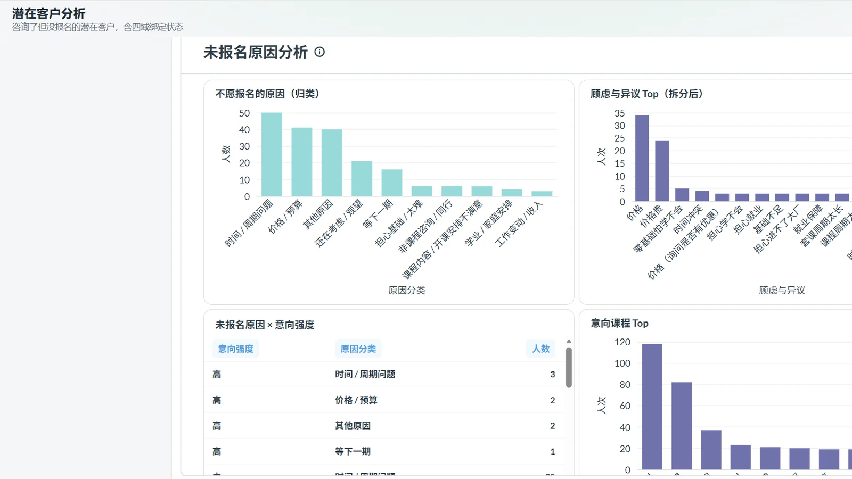Click the 顾虑与异议 Top（拆分后）chart title
The height and width of the screenshot is (479, 852).
tap(647, 94)
